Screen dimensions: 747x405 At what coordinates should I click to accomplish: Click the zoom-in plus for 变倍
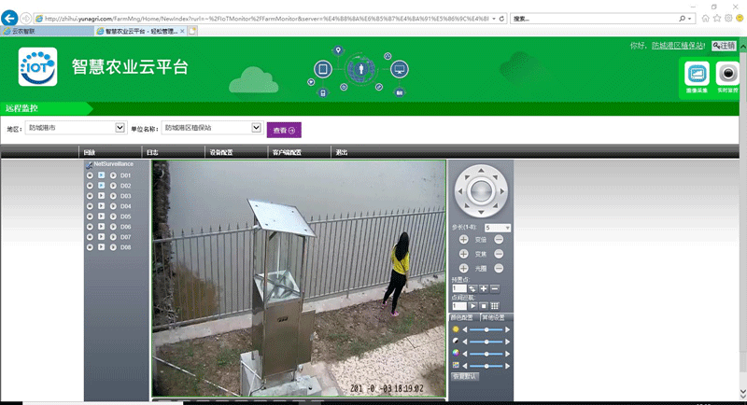coord(463,240)
